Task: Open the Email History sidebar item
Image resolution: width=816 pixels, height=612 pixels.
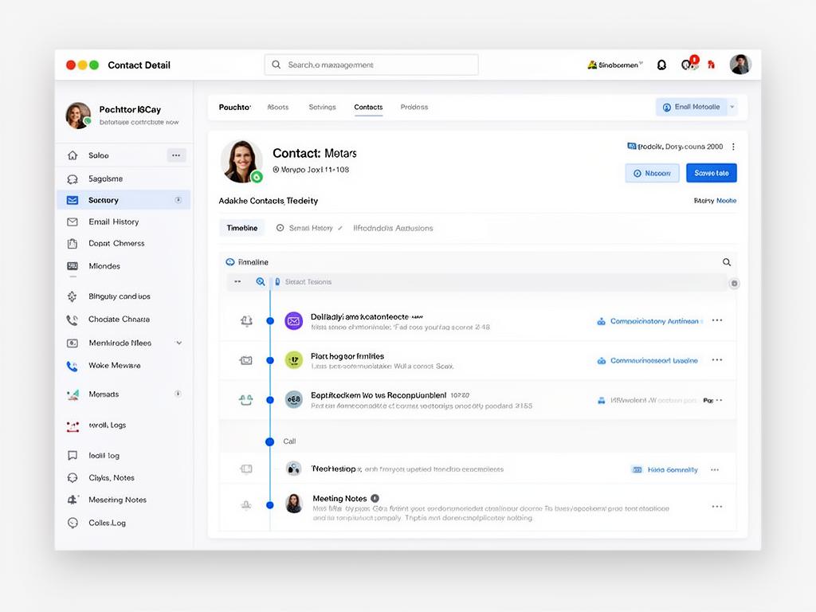Action: [x=113, y=222]
